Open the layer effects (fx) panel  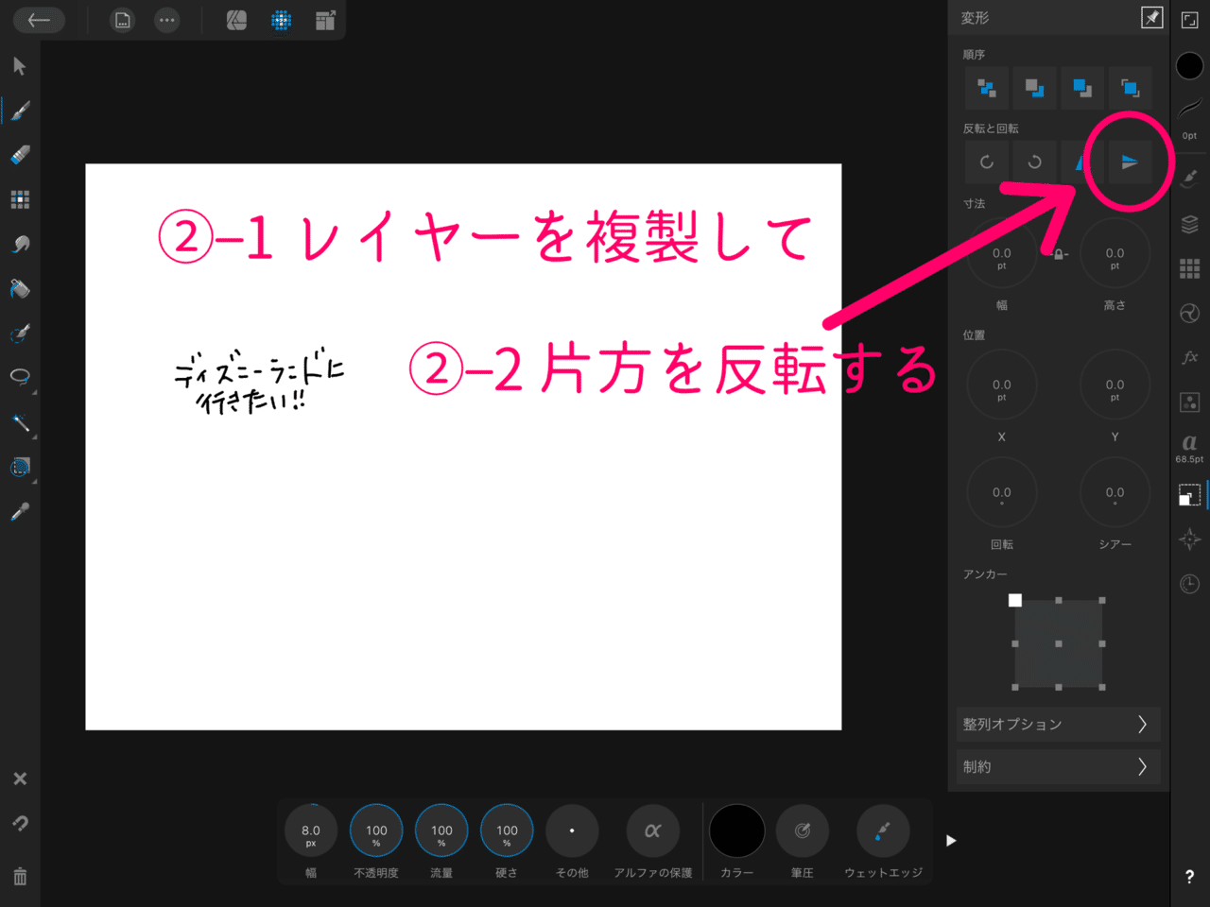1189,357
